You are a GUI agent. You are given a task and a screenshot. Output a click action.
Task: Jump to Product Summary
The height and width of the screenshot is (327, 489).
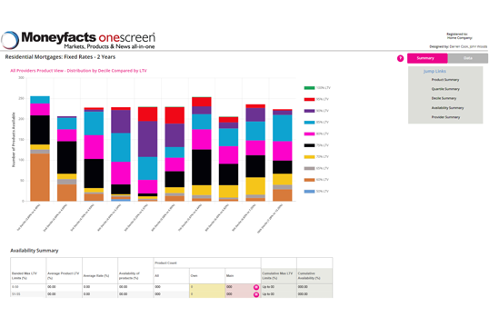(445, 80)
